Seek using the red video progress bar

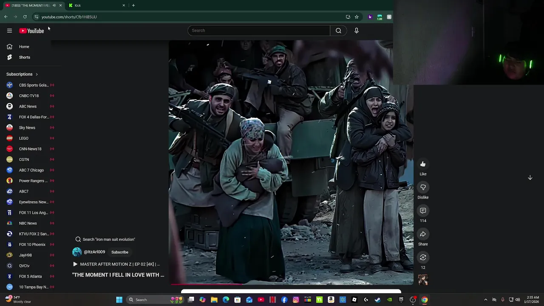(x=291, y=284)
